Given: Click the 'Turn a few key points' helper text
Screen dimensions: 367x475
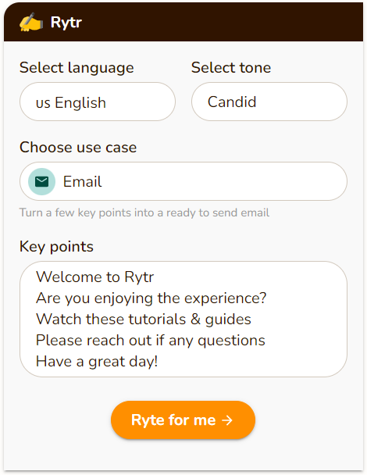Looking at the screenshot, I should [144, 212].
